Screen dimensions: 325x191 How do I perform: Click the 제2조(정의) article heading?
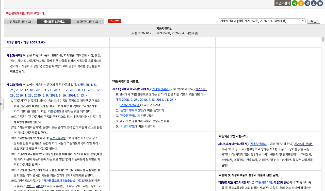tap(14, 85)
